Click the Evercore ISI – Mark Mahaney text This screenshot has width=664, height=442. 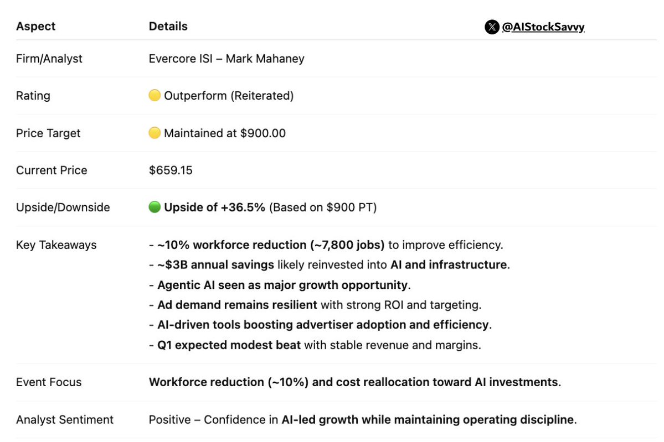point(227,59)
